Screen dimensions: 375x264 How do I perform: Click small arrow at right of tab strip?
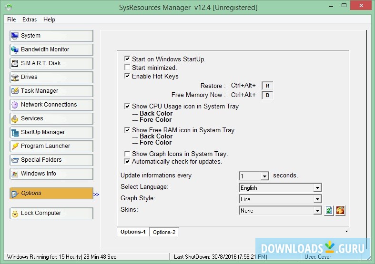[x=346, y=231]
